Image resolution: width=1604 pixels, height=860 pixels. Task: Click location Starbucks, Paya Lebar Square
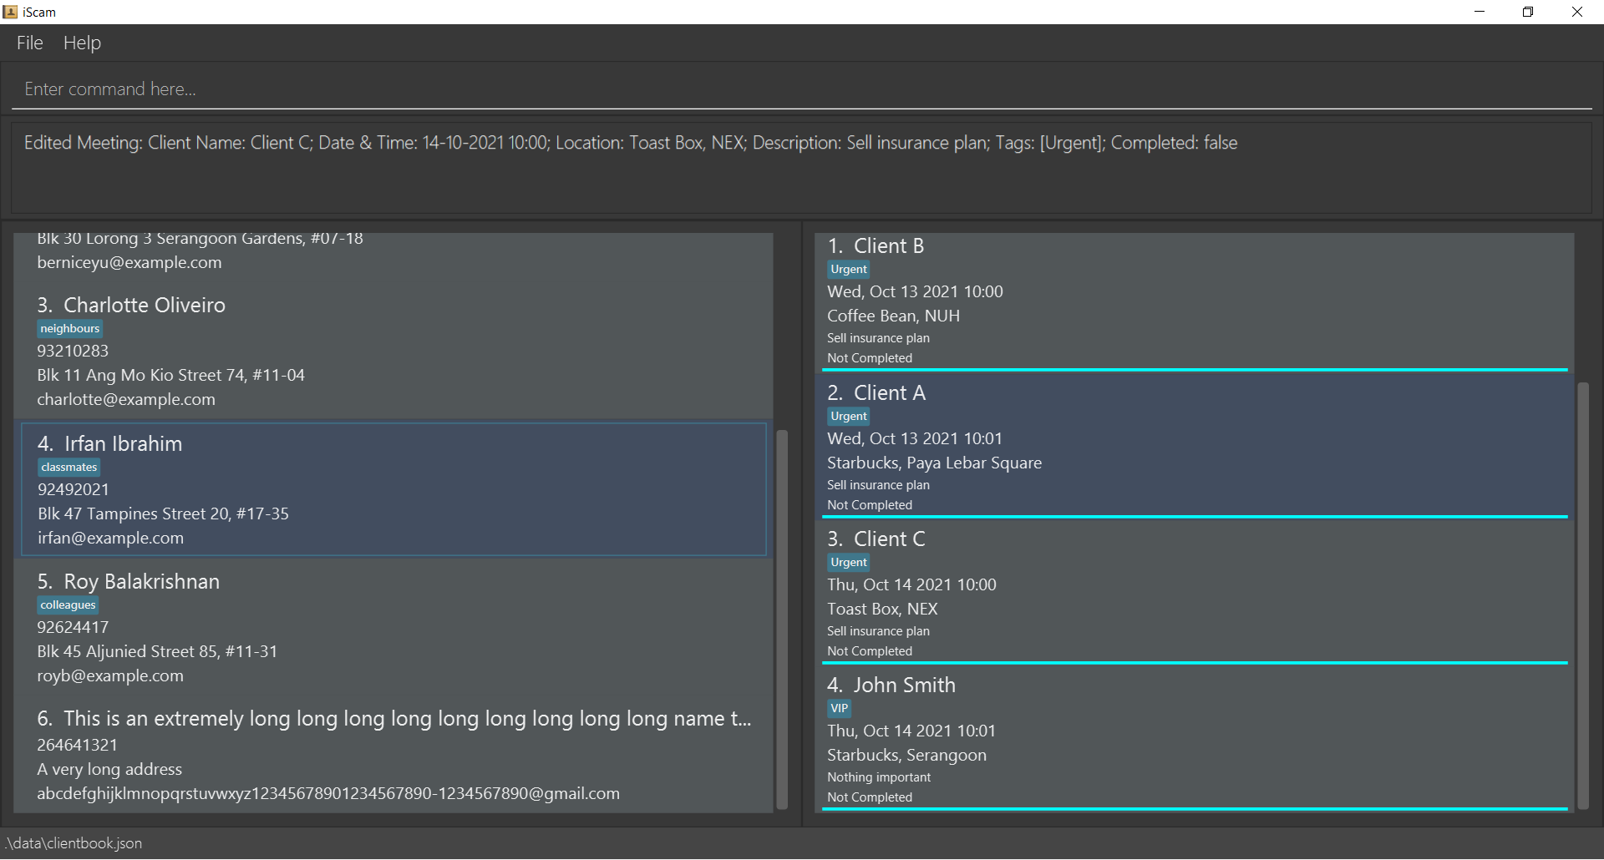click(x=934, y=463)
